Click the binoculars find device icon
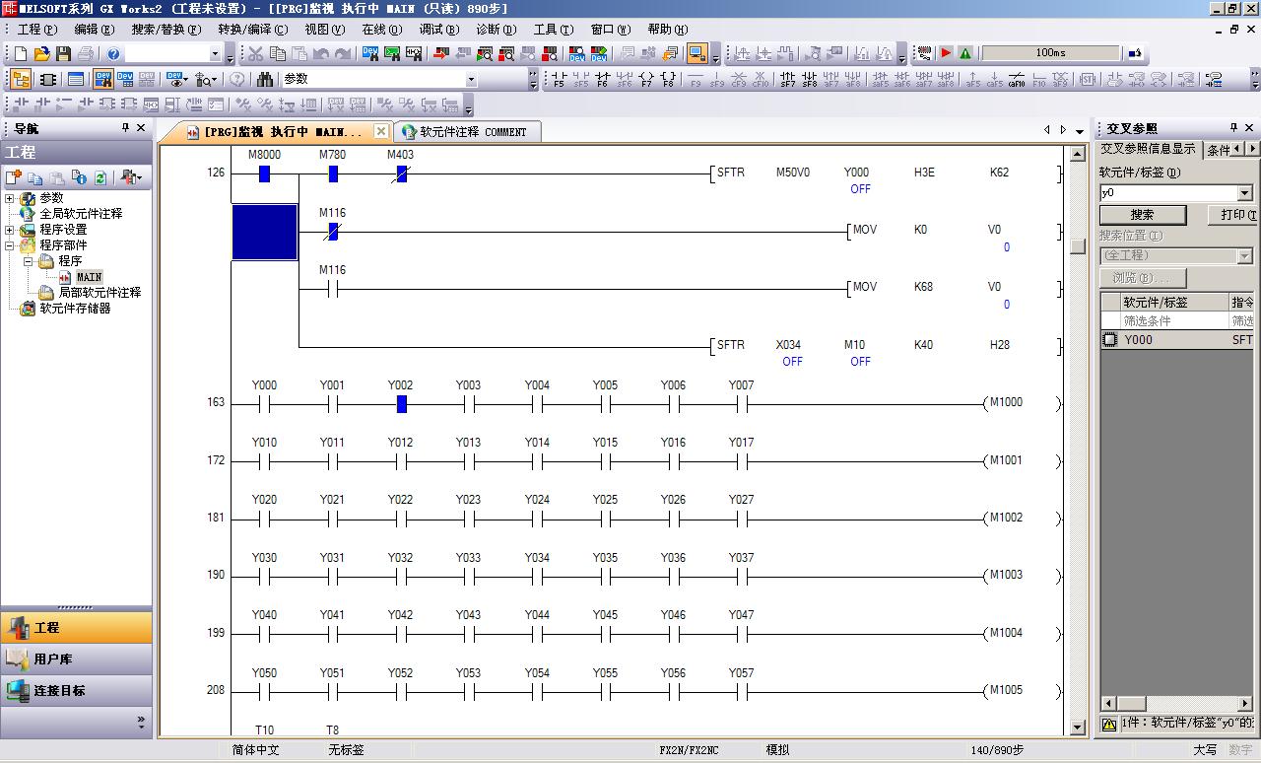Image resolution: width=1261 pixels, height=763 pixels. 265,79
